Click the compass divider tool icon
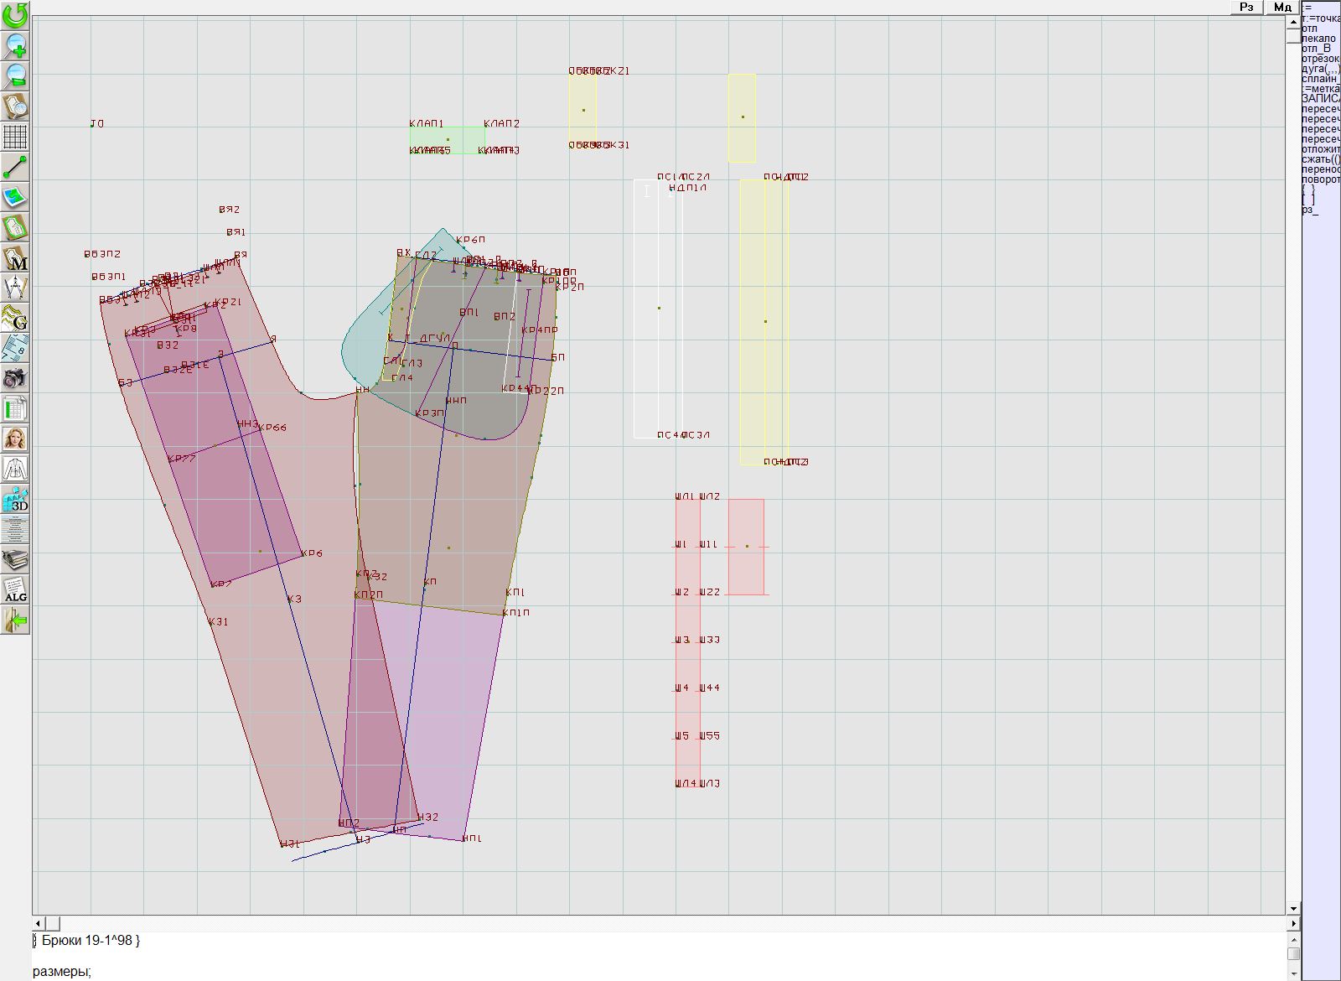The height and width of the screenshot is (981, 1341). [15, 288]
